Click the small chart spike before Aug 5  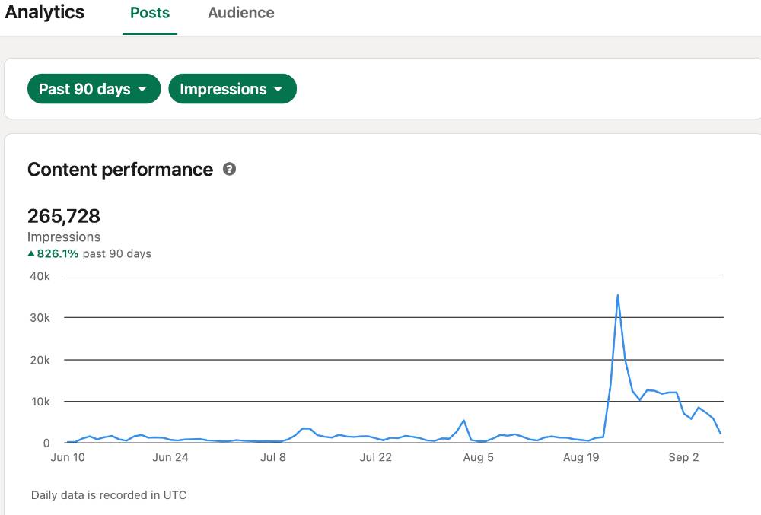(x=463, y=421)
